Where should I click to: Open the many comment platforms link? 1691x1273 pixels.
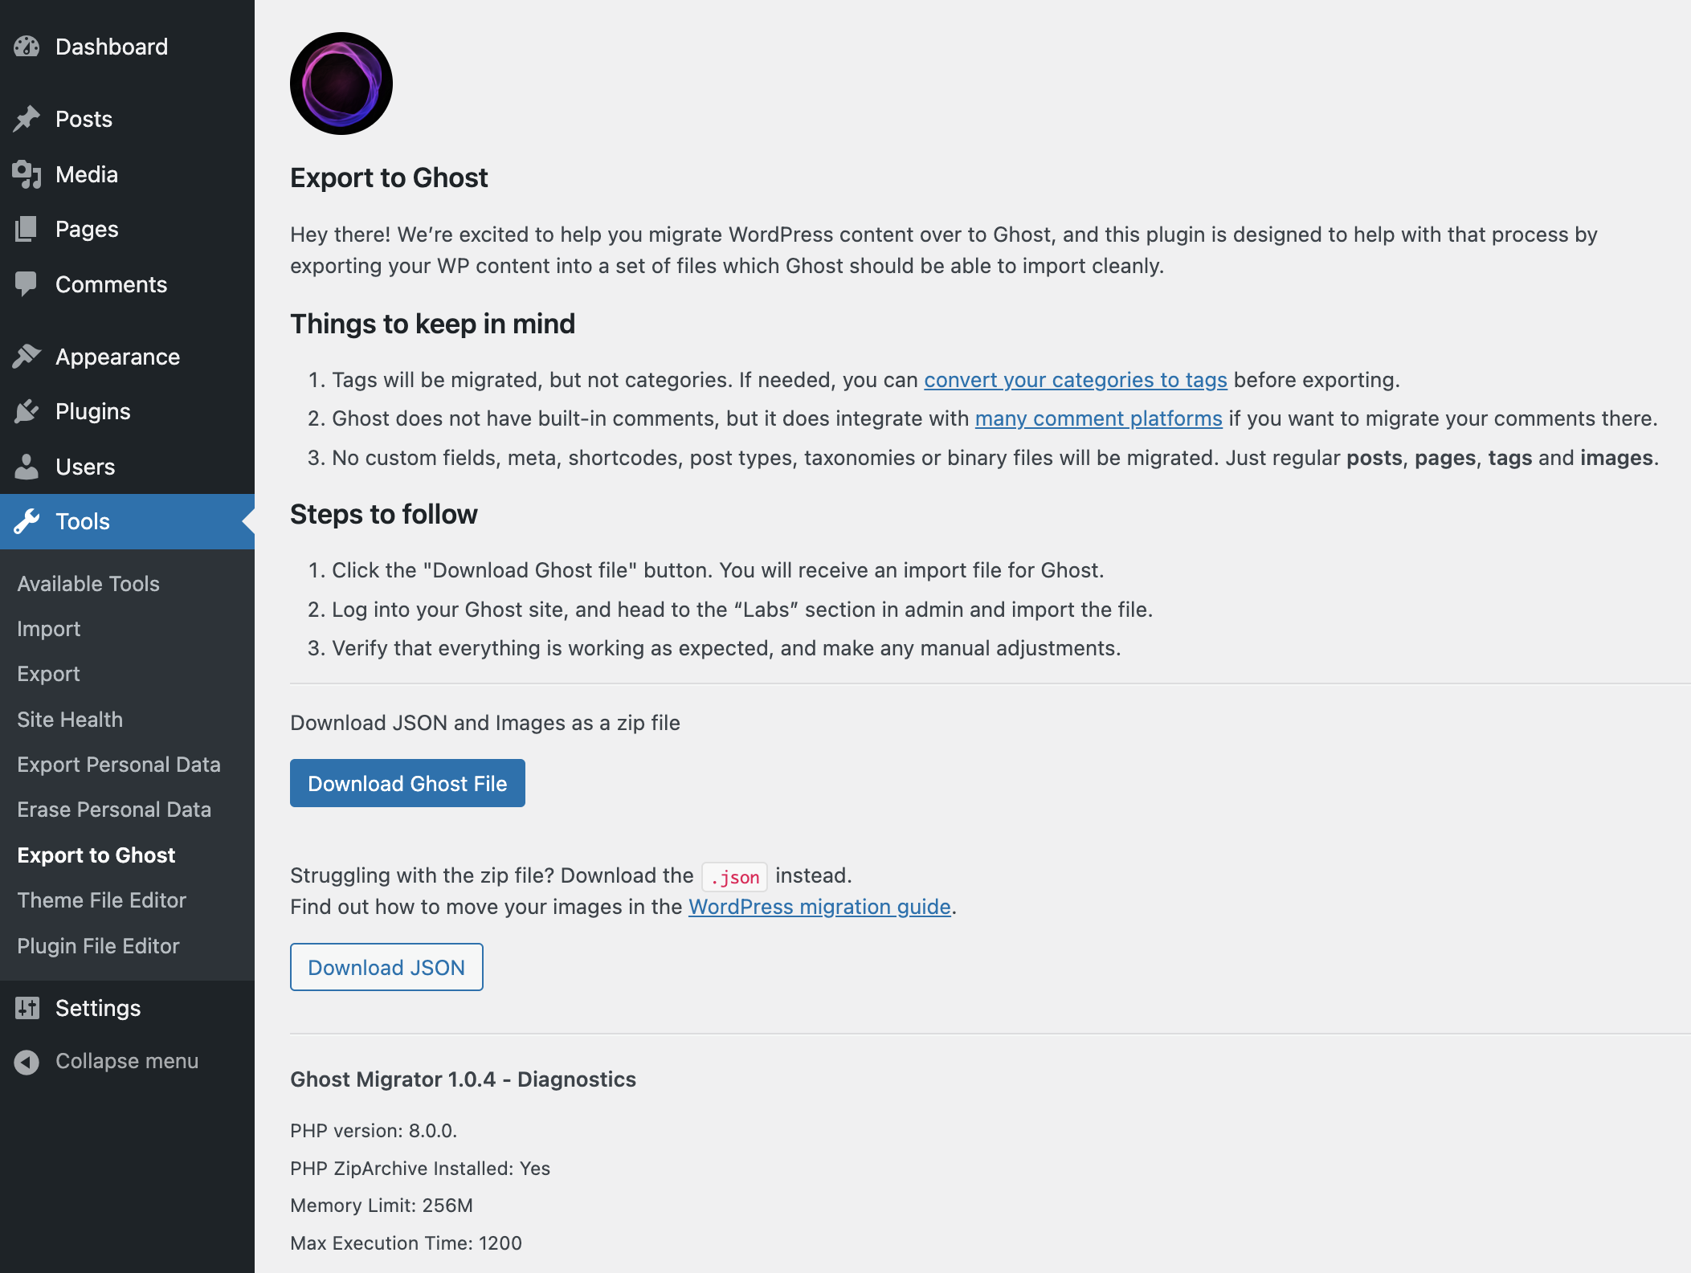tap(1098, 417)
